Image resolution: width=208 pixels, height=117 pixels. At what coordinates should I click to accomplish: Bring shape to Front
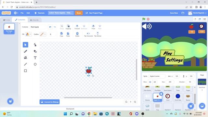click(93, 27)
